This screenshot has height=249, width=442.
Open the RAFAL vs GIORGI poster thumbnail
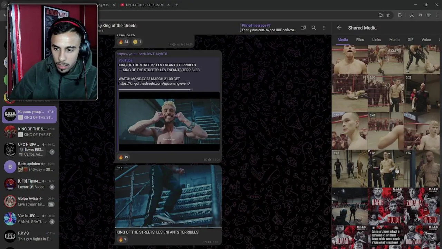pos(386,206)
